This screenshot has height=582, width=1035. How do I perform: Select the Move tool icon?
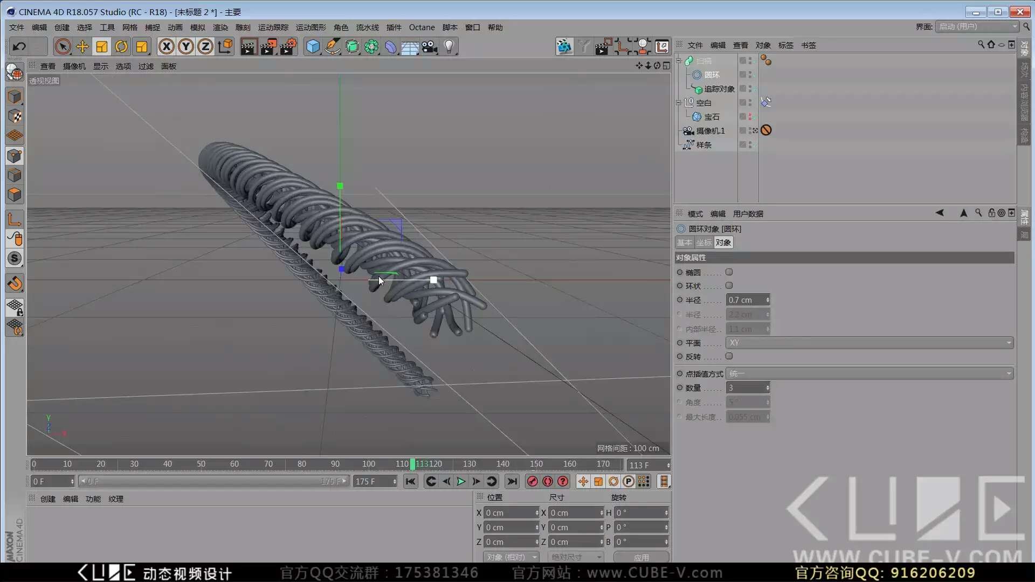[x=82, y=47]
